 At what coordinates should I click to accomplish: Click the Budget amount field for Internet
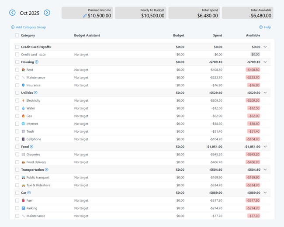180,124
